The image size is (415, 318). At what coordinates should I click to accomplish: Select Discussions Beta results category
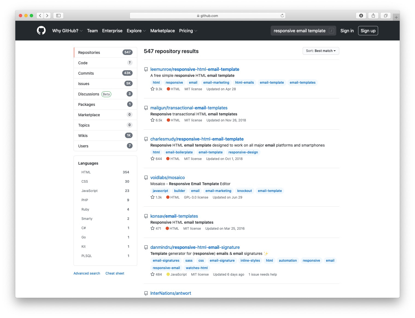105,94
